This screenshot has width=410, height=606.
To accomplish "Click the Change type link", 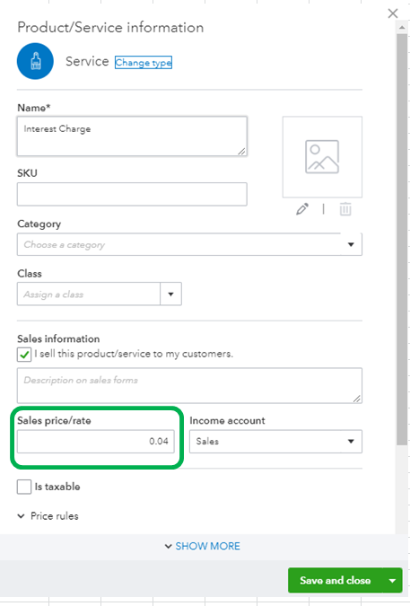I will pos(144,62).
